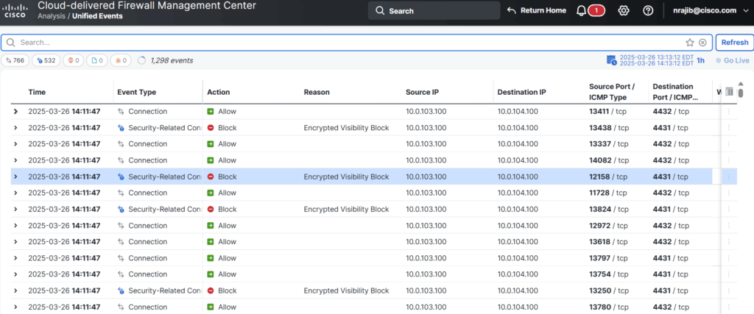Open the 1h time window selector
Viewport: 754px width, 314px height.
[x=701, y=60]
